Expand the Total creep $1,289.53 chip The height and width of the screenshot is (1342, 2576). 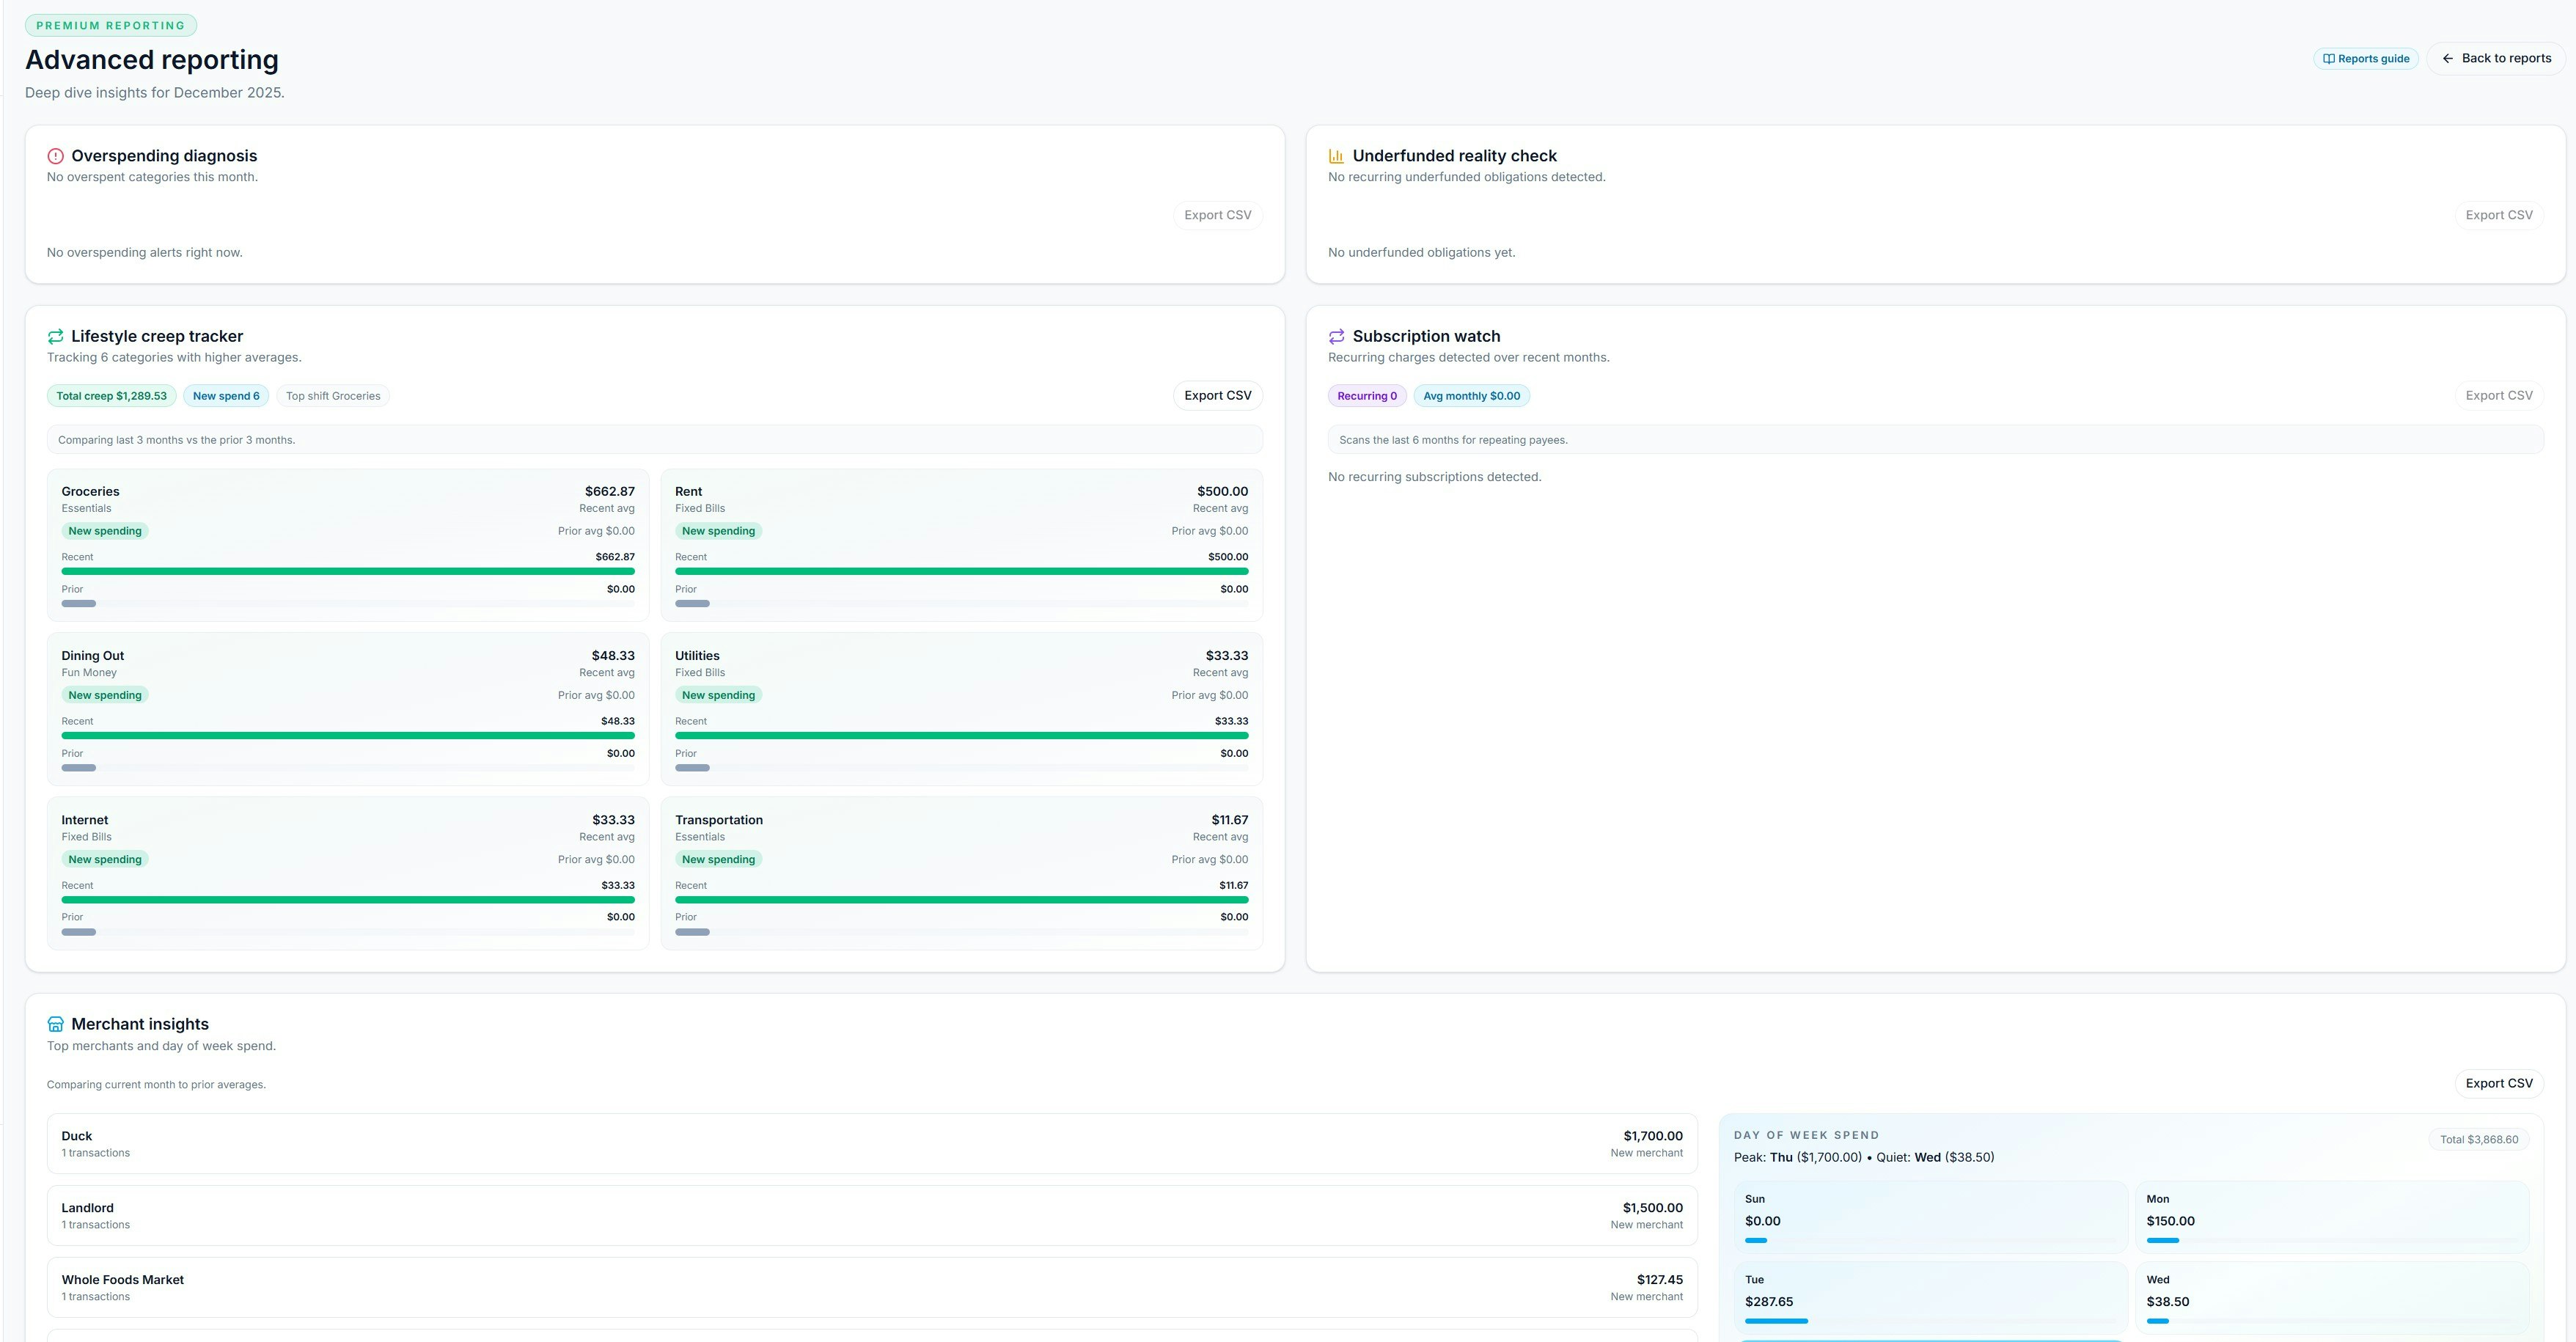111,395
